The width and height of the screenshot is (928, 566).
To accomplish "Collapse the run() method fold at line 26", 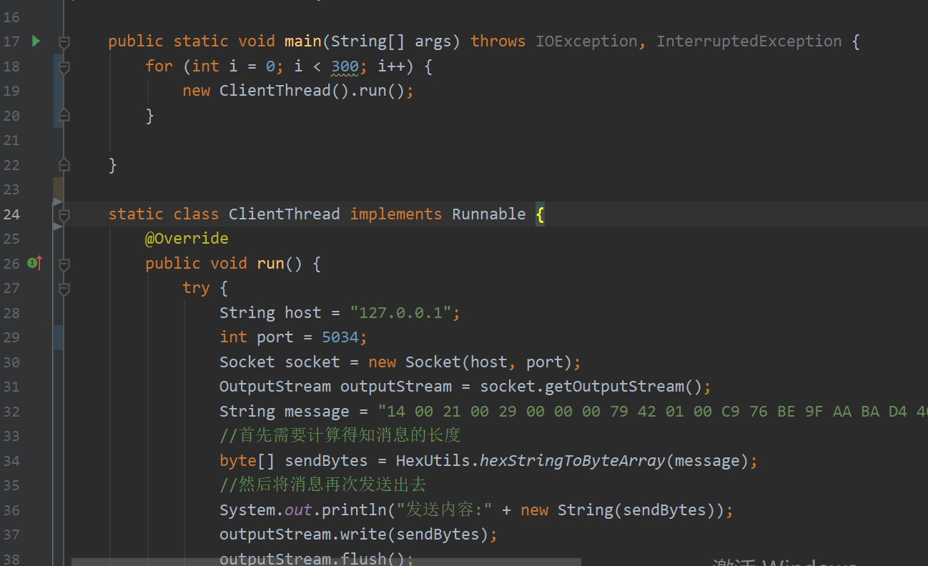I will point(63,263).
